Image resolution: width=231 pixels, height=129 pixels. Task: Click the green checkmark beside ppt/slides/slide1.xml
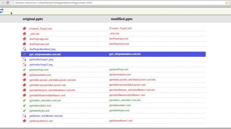pyautogui.click(x=25, y=105)
